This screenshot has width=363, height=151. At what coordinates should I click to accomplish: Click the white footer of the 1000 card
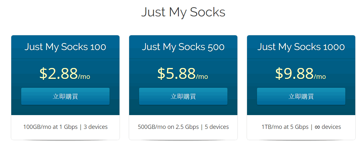[x=301, y=127]
